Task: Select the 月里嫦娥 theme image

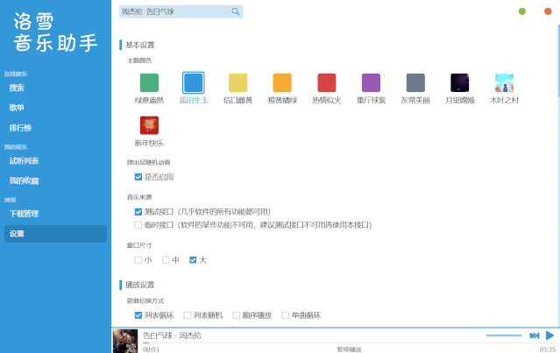Action: coord(459,83)
